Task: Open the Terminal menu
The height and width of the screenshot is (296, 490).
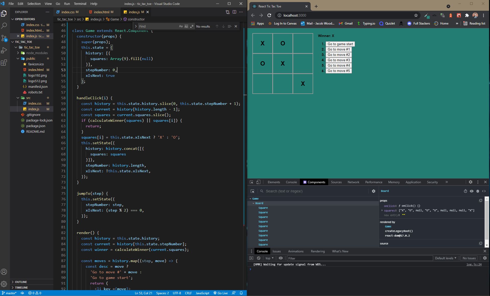Action: [80, 4]
